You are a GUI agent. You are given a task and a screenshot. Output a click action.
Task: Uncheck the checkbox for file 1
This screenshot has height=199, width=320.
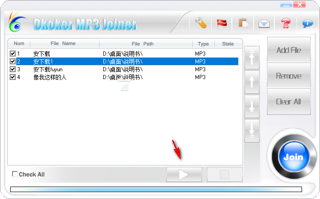(12, 53)
